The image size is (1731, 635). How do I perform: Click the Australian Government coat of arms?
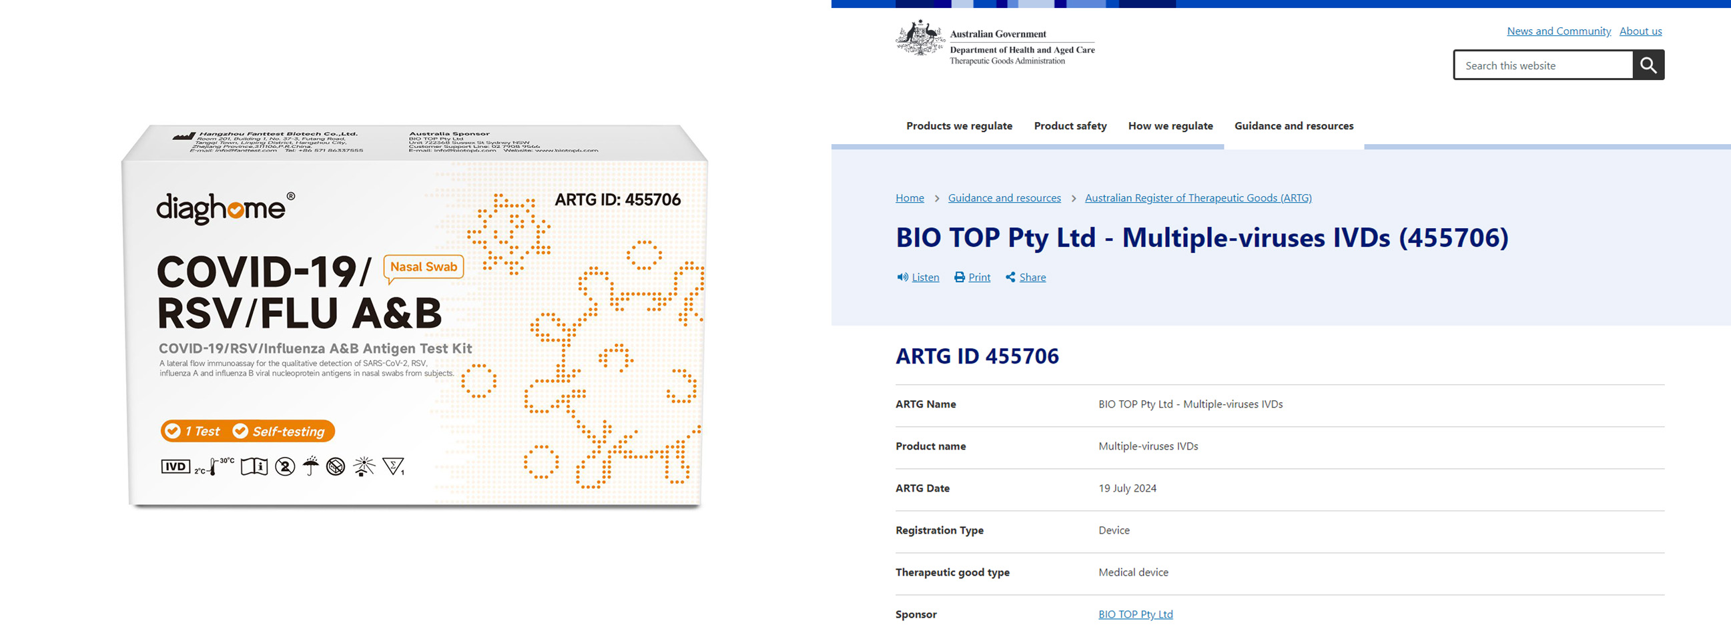click(x=920, y=39)
